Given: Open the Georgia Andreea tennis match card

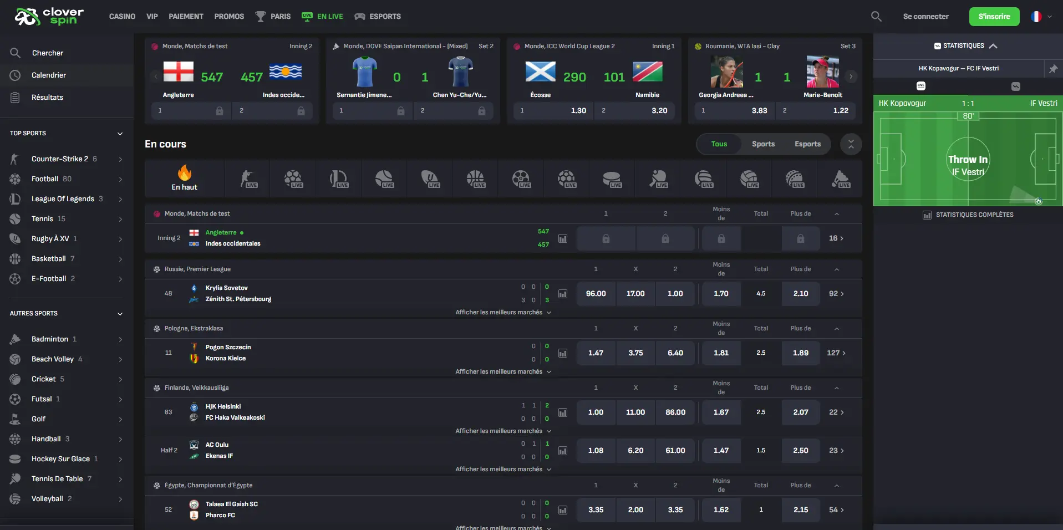Looking at the screenshot, I should click(775, 81).
